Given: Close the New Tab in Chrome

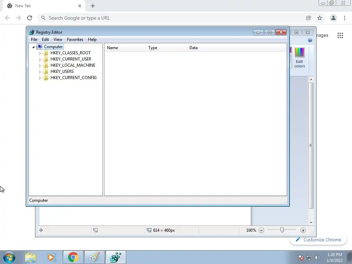Looking at the screenshot, I should [x=80, y=6].
